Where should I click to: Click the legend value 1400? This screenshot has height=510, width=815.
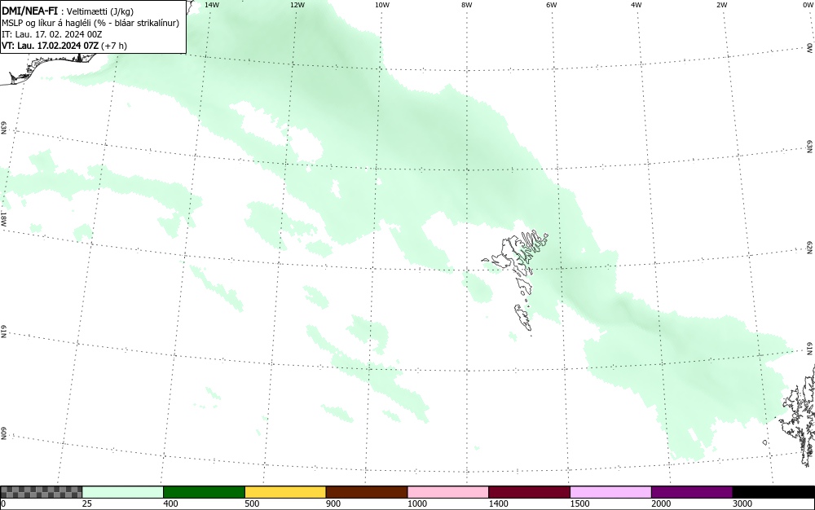(498, 503)
